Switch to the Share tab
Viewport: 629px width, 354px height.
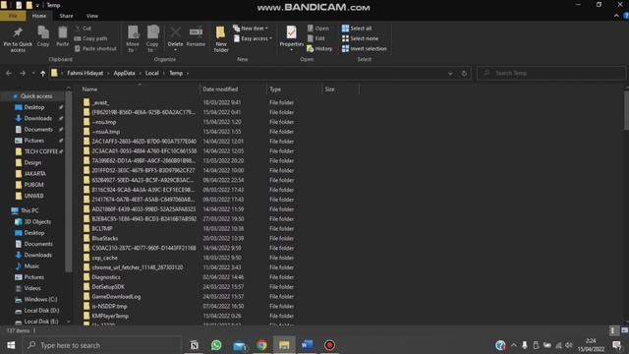[x=66, y=16]
